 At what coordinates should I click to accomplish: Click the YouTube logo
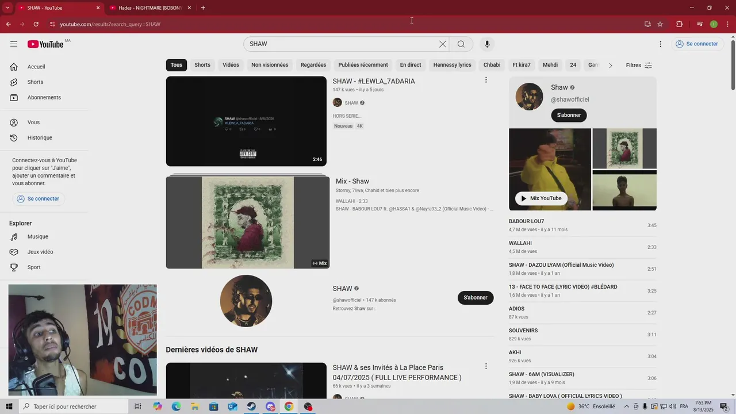(45, 44)
